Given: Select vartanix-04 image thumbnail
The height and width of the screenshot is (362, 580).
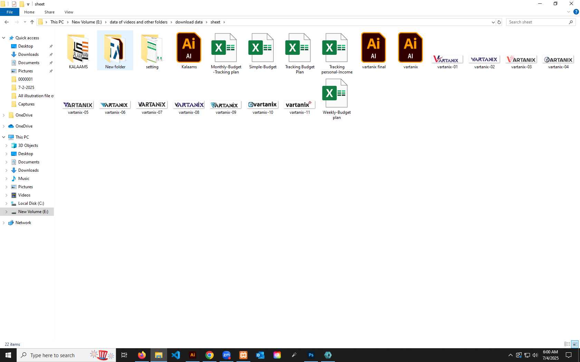Looking at the screenshot, I should pyautogui.click(x=559, y=60).
